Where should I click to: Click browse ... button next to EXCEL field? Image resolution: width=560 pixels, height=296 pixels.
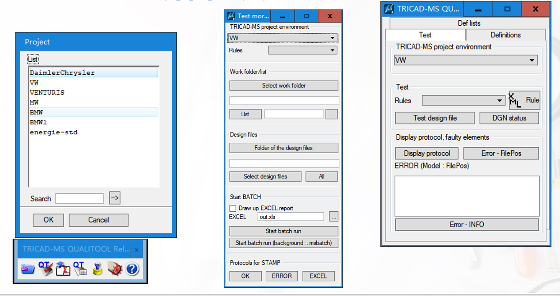click(x=333, y=217)
